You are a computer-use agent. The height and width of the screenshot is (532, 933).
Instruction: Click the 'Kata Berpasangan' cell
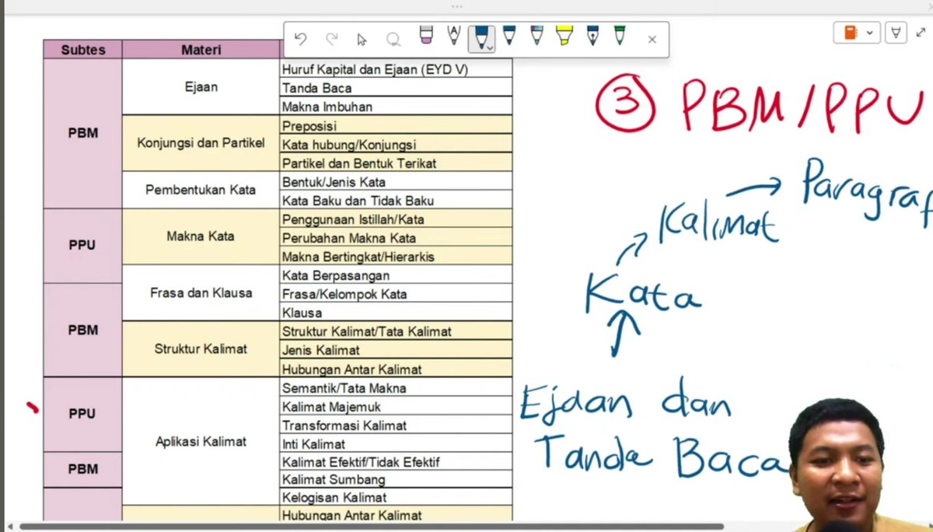(x=396, y=275)
